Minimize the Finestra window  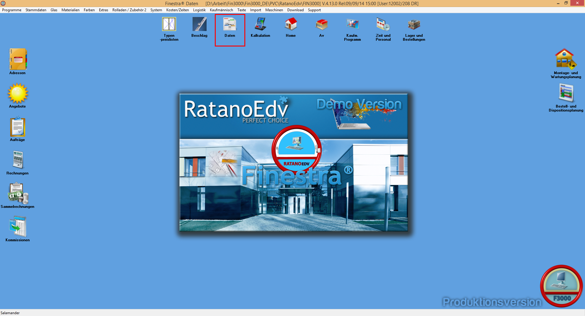[x=558, y=3]
